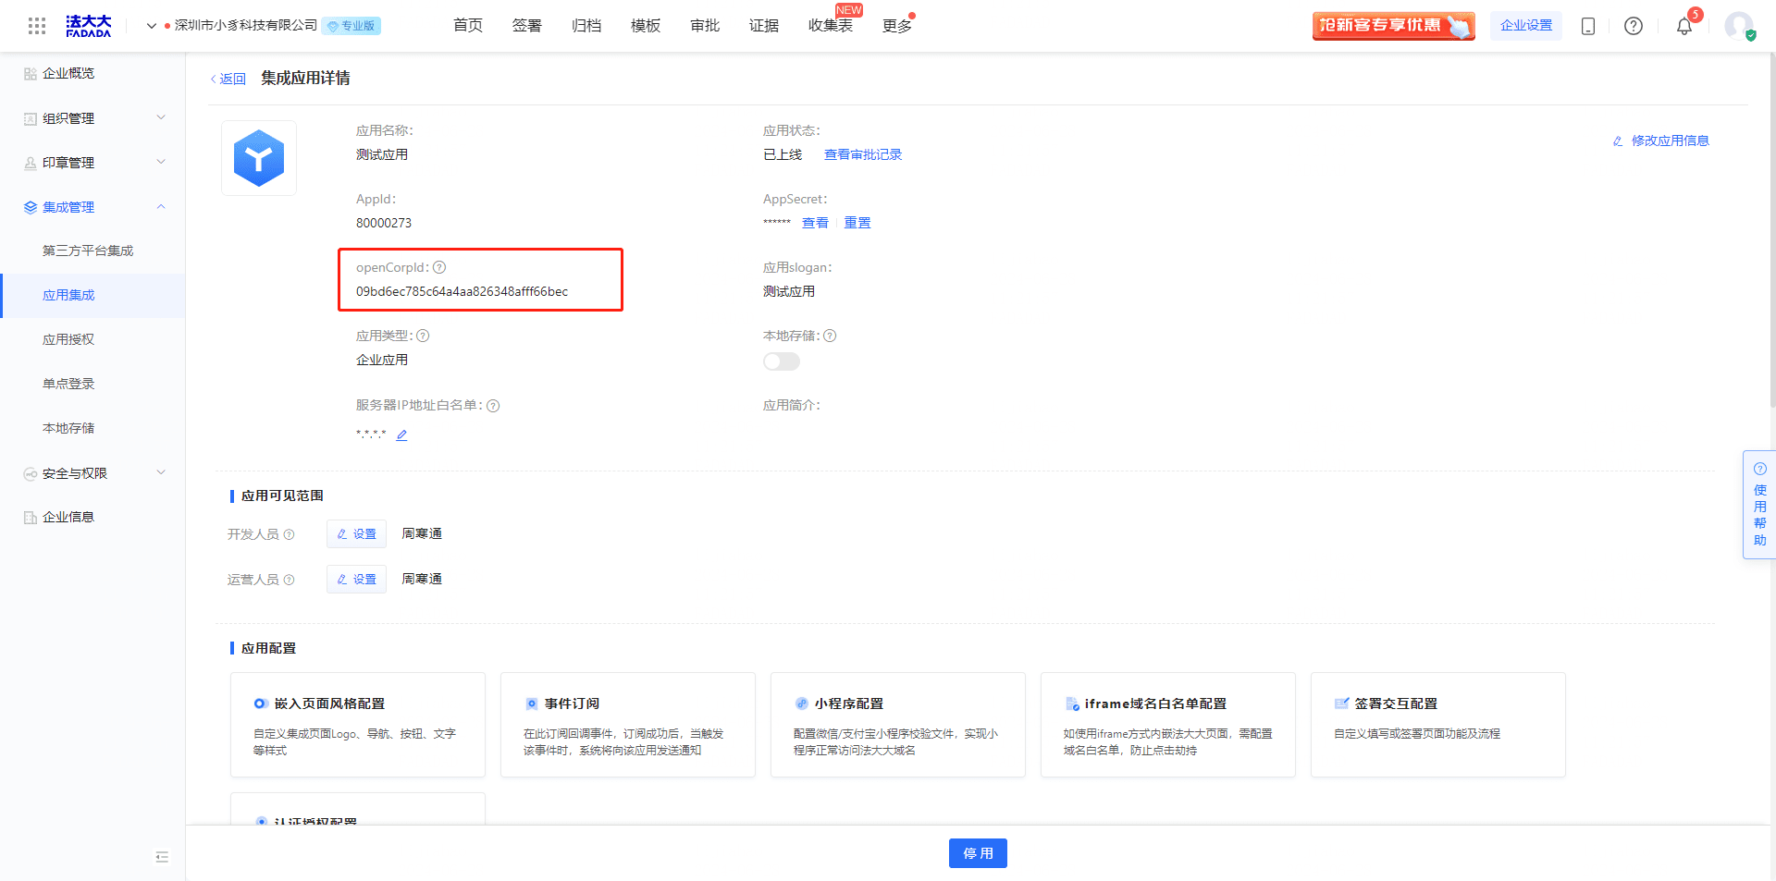Select 应用授权 in the sidebar
This screenshot has height=881, width=1776.
(x=68, y=339)
